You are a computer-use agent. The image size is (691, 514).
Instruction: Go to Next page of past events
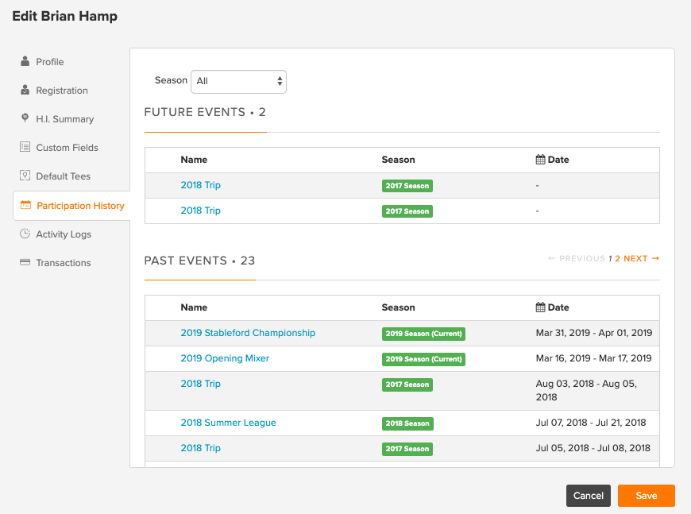click(x=641, y=258)
